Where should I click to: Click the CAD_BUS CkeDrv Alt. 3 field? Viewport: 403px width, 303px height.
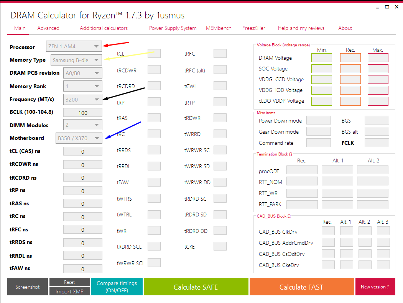pyautogui.click(x=383, y=265)
